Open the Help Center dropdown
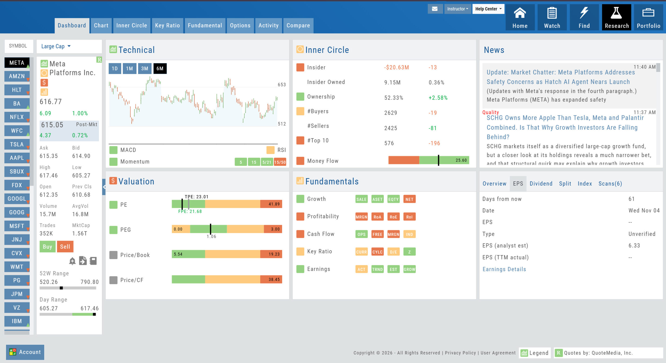Image resolution: width=666 pixels, height=363 pixels. tap(488, 9)
